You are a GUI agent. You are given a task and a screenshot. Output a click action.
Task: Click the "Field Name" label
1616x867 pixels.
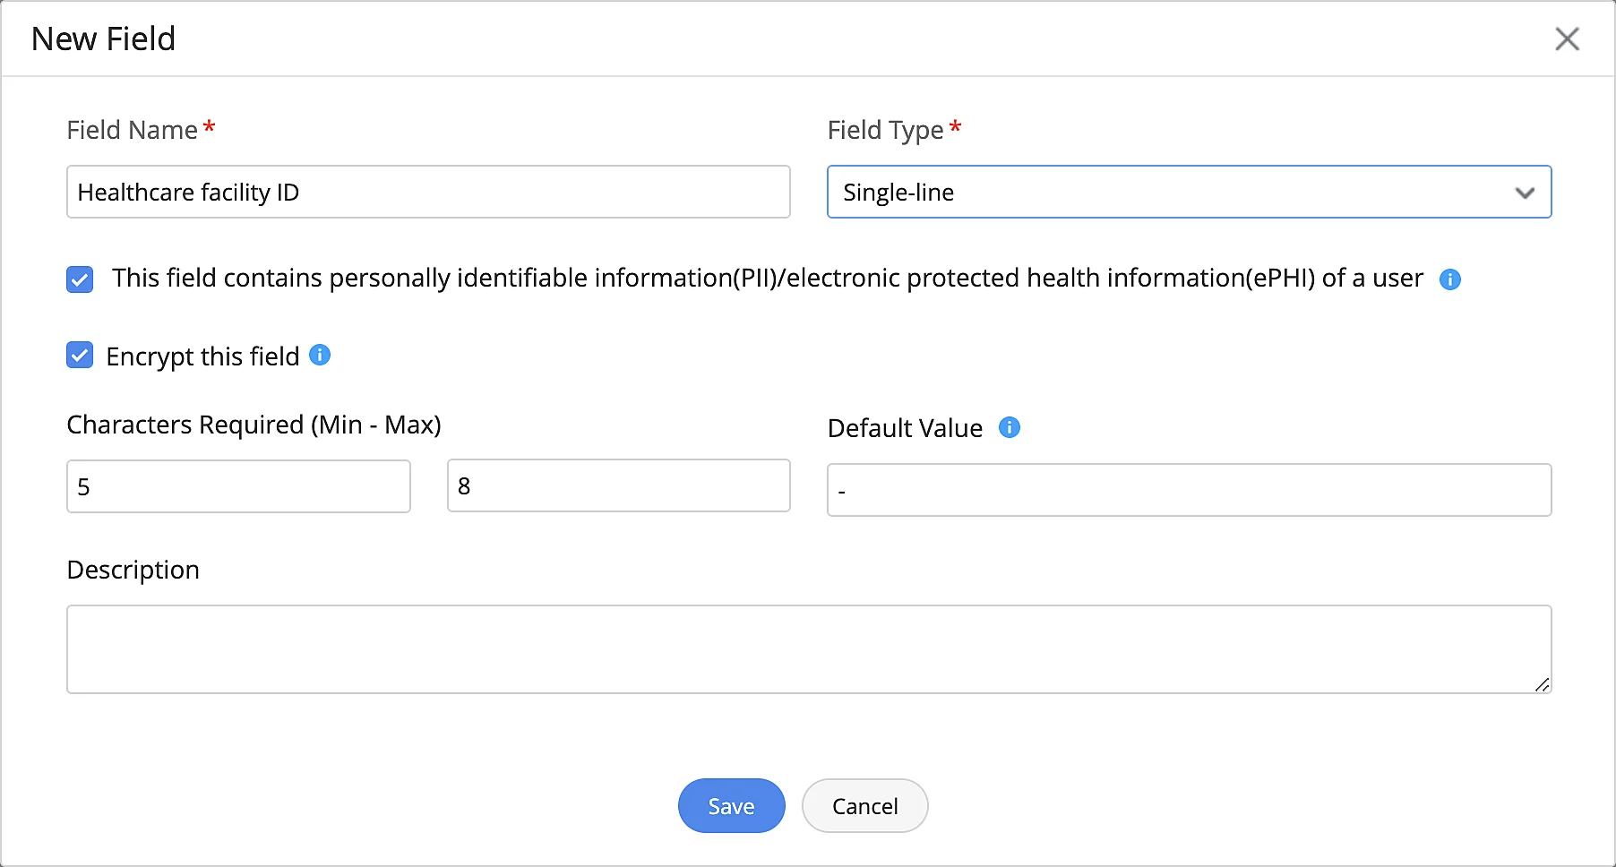pyautogui.click(x=132, y=130)
